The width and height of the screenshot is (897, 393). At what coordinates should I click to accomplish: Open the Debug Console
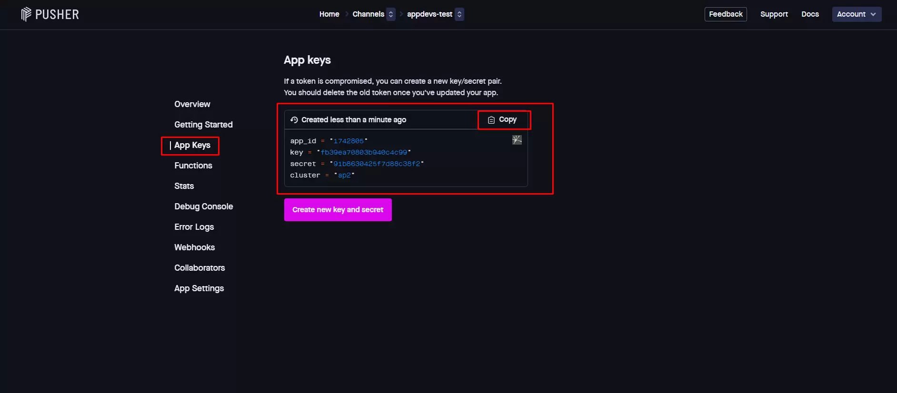point(203,206)
